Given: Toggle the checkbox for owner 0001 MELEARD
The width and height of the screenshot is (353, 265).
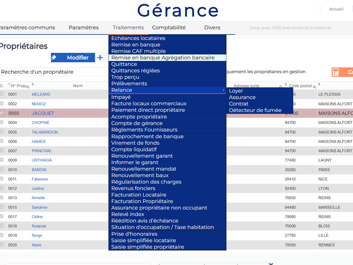Looking at the screenshot, I should (x=2, y=94).
